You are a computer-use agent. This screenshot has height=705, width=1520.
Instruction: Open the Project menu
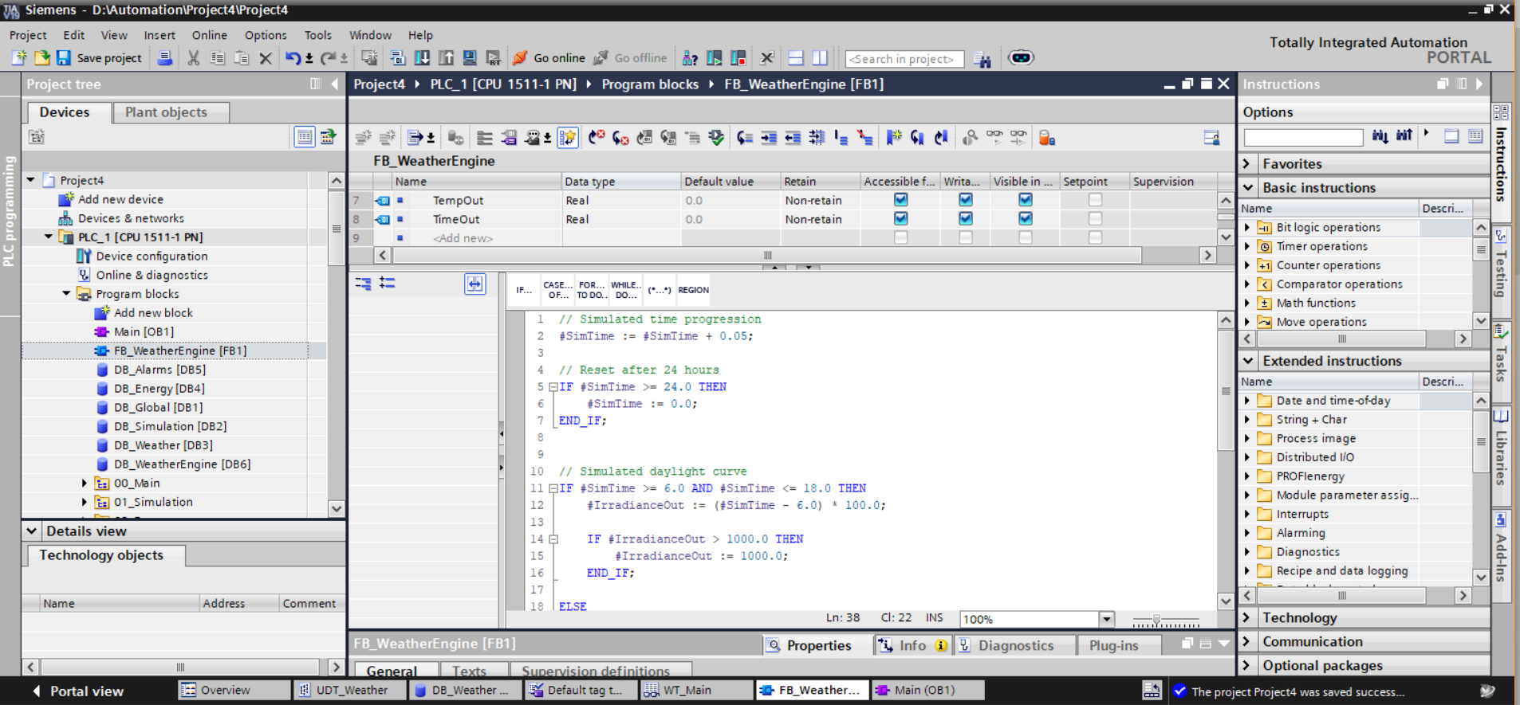(x=28, y=35)
